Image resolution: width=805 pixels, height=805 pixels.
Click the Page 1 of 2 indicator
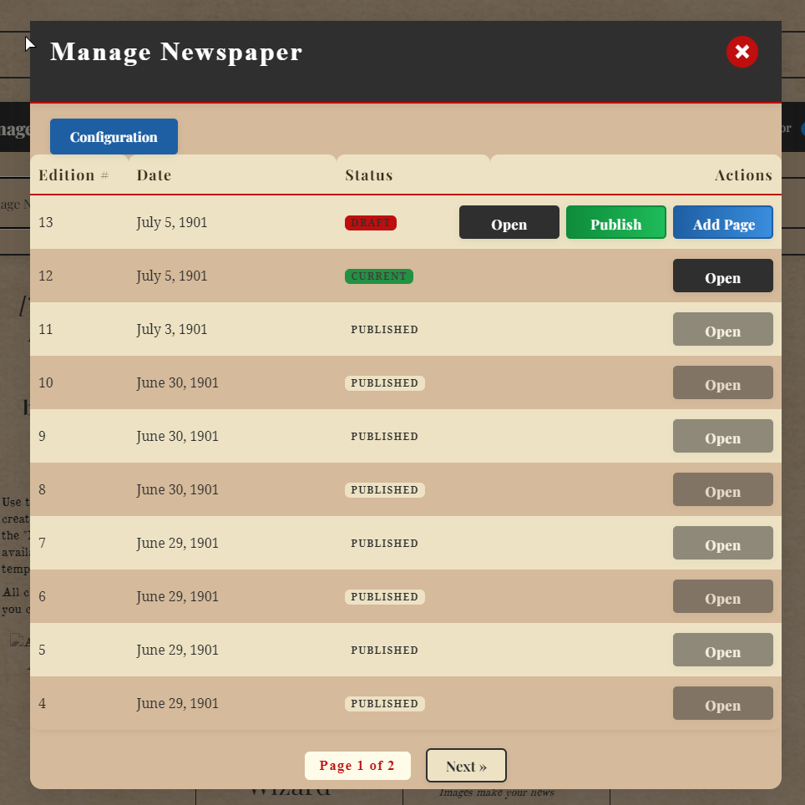(357, 766)
